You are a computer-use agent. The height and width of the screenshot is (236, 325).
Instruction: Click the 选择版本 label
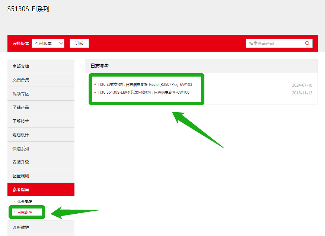click(x=21, y=43)
